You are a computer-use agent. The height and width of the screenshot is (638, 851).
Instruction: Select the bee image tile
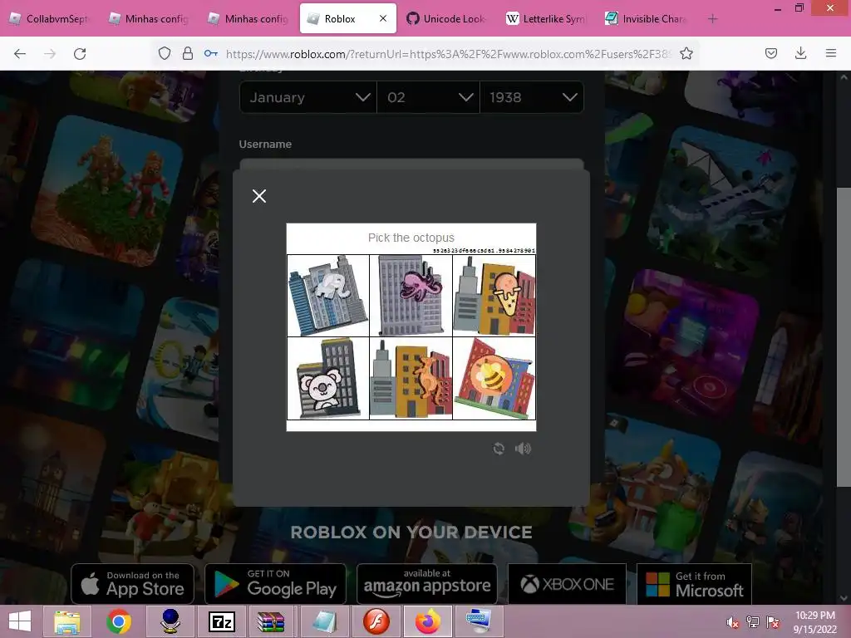point(494,378)
